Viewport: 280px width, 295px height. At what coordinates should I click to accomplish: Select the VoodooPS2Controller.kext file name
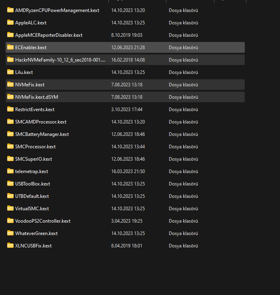point(43,221)
